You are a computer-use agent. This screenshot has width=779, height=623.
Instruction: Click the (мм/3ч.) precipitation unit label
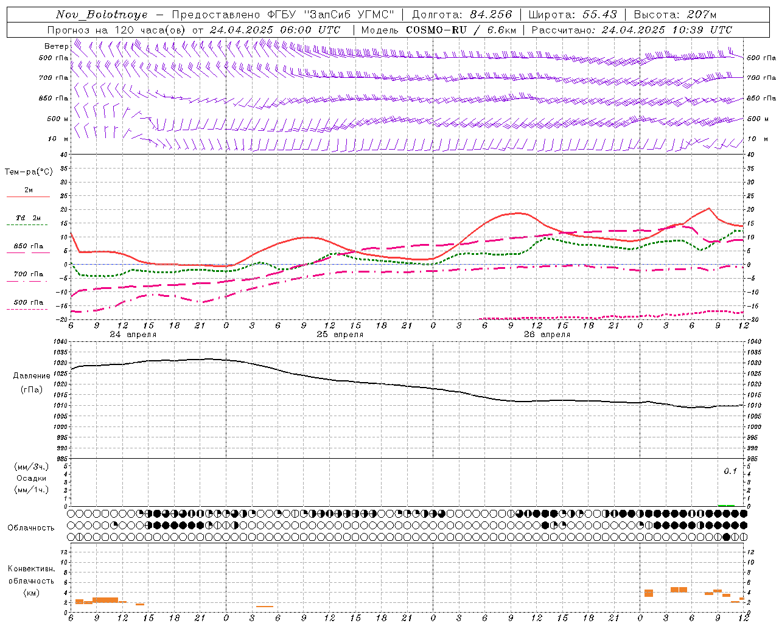click(x=32, y=467)
